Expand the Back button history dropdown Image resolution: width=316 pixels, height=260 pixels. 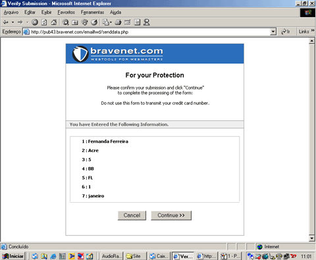click(13, 22)
